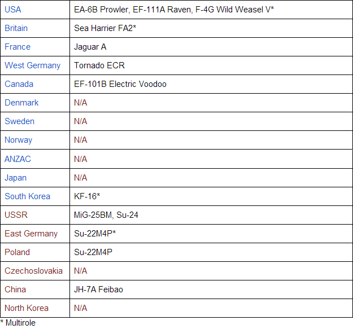Click the Jaguar A cell
This screenshot has width=353, height=329.
click(211, 47)
